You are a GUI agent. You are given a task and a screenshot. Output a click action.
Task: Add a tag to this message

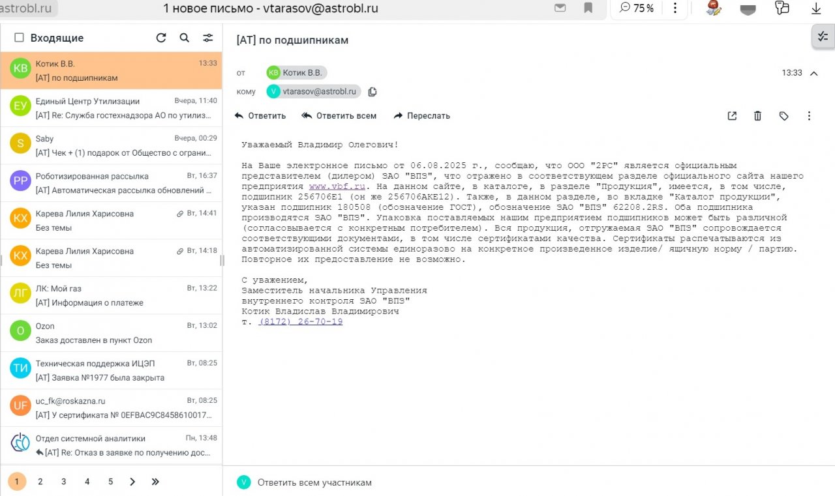coord(783,116)
